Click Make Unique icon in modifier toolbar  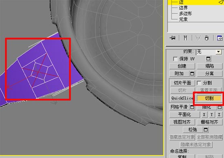click(198, 38)
